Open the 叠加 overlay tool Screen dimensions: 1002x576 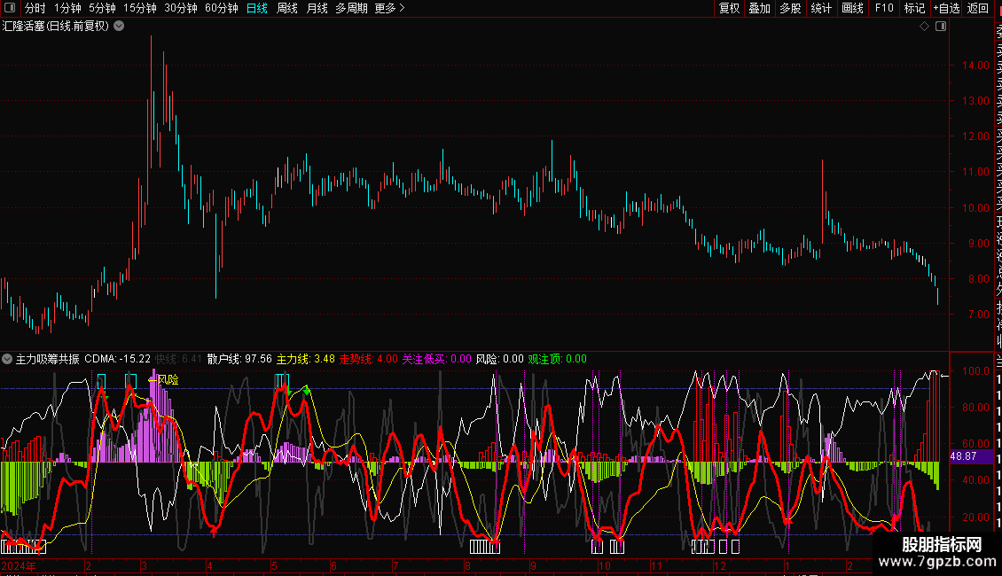759,8
